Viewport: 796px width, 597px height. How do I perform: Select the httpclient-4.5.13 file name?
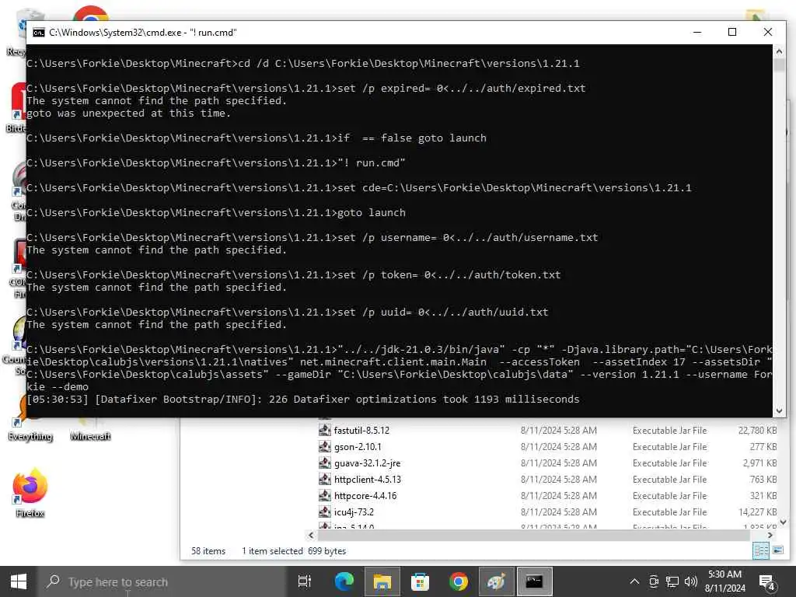[x=368, y=479]
